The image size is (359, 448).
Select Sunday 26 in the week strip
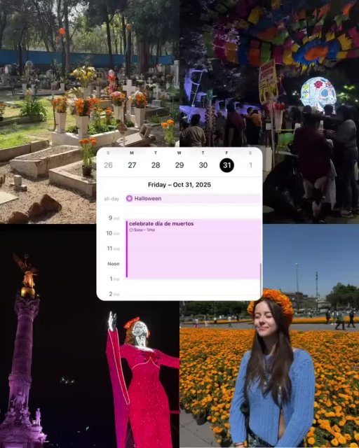(108, 165)
